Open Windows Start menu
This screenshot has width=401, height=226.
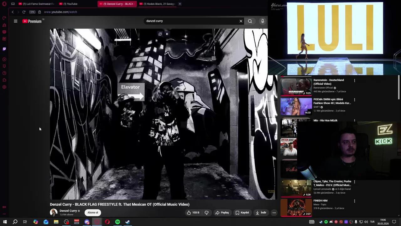click(x=5, y=222)
